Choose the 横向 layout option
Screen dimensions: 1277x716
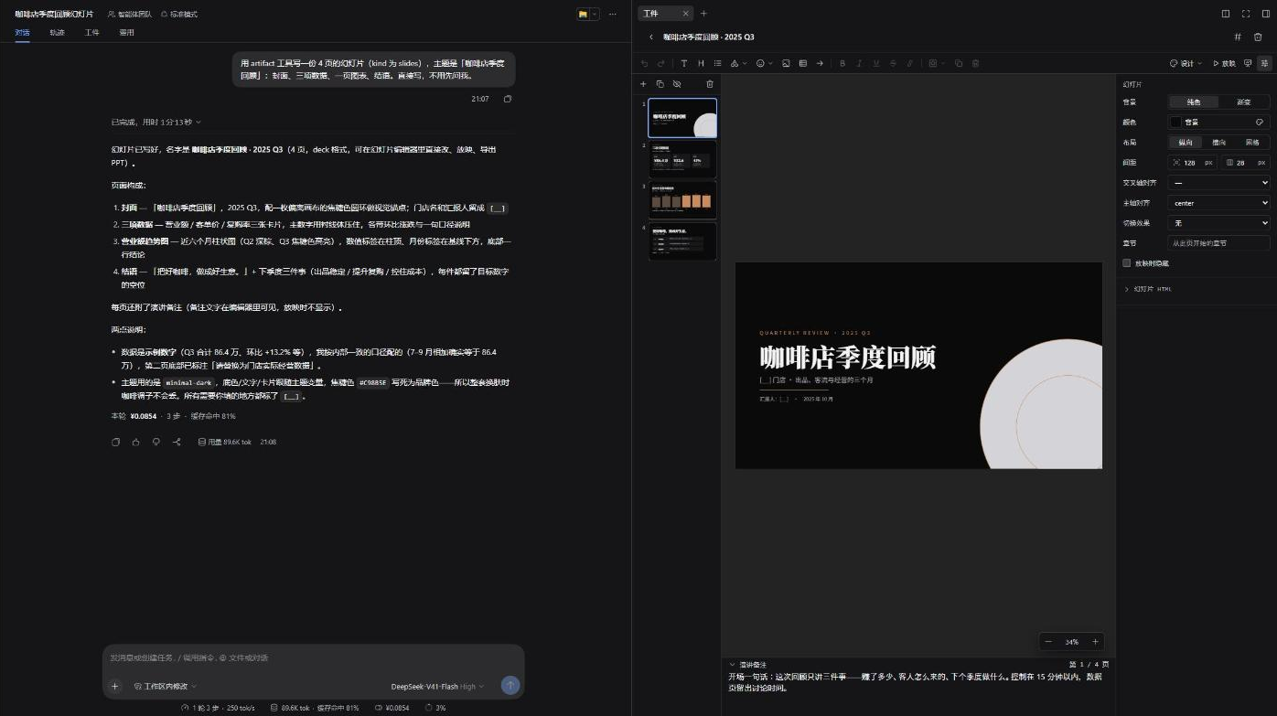coord(1218,143)
